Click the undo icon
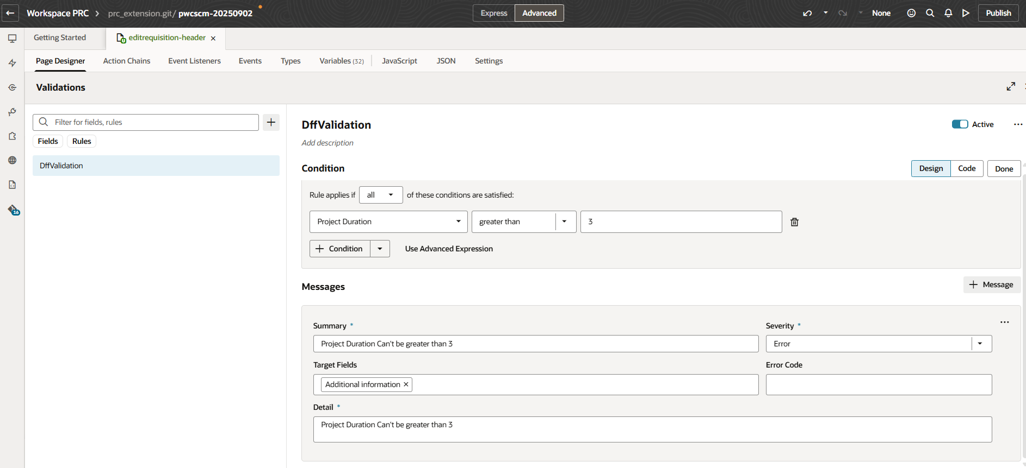 pos(807,13)
